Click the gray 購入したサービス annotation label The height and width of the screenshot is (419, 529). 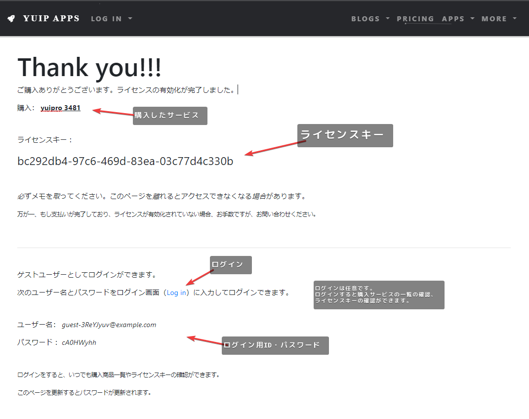tap(169, 116)
